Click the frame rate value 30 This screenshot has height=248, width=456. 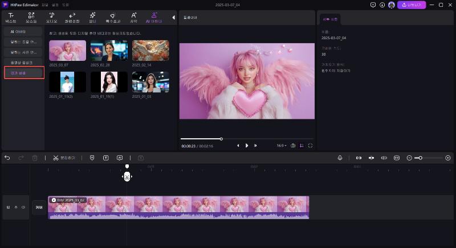323,54
